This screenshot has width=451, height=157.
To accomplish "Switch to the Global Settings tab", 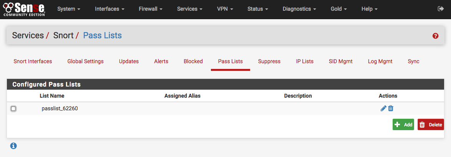I will (x=85, y=61).
